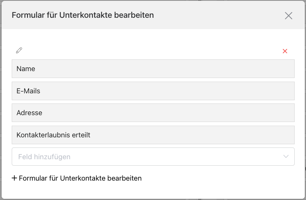
Task: Select the Adresse field row
Action: (x=153, y=113)
